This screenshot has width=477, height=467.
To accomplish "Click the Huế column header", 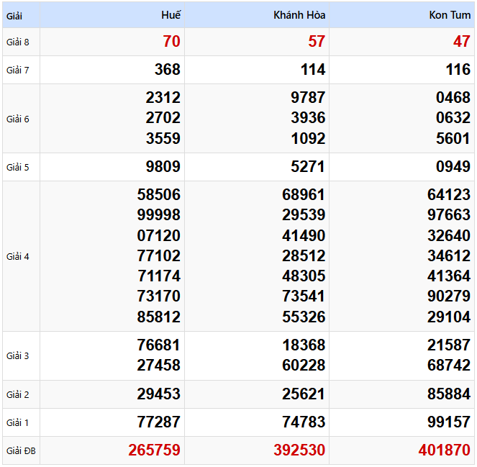I will click(x=171, y=15).
